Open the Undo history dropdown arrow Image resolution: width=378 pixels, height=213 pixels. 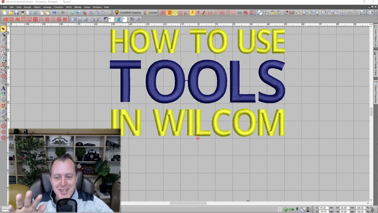click(x=58, y=13)
